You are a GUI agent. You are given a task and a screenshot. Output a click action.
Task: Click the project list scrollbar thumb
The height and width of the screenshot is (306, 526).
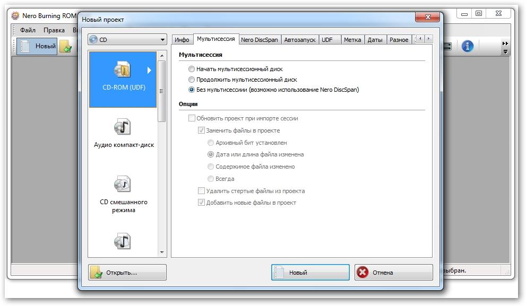click(x=162, y=91)
